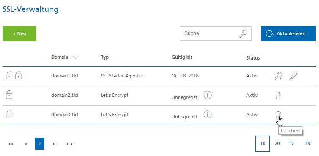This screenshot has height=156, width=319.
Task: Jump to last page with >> link
Action: click(69, 144)
